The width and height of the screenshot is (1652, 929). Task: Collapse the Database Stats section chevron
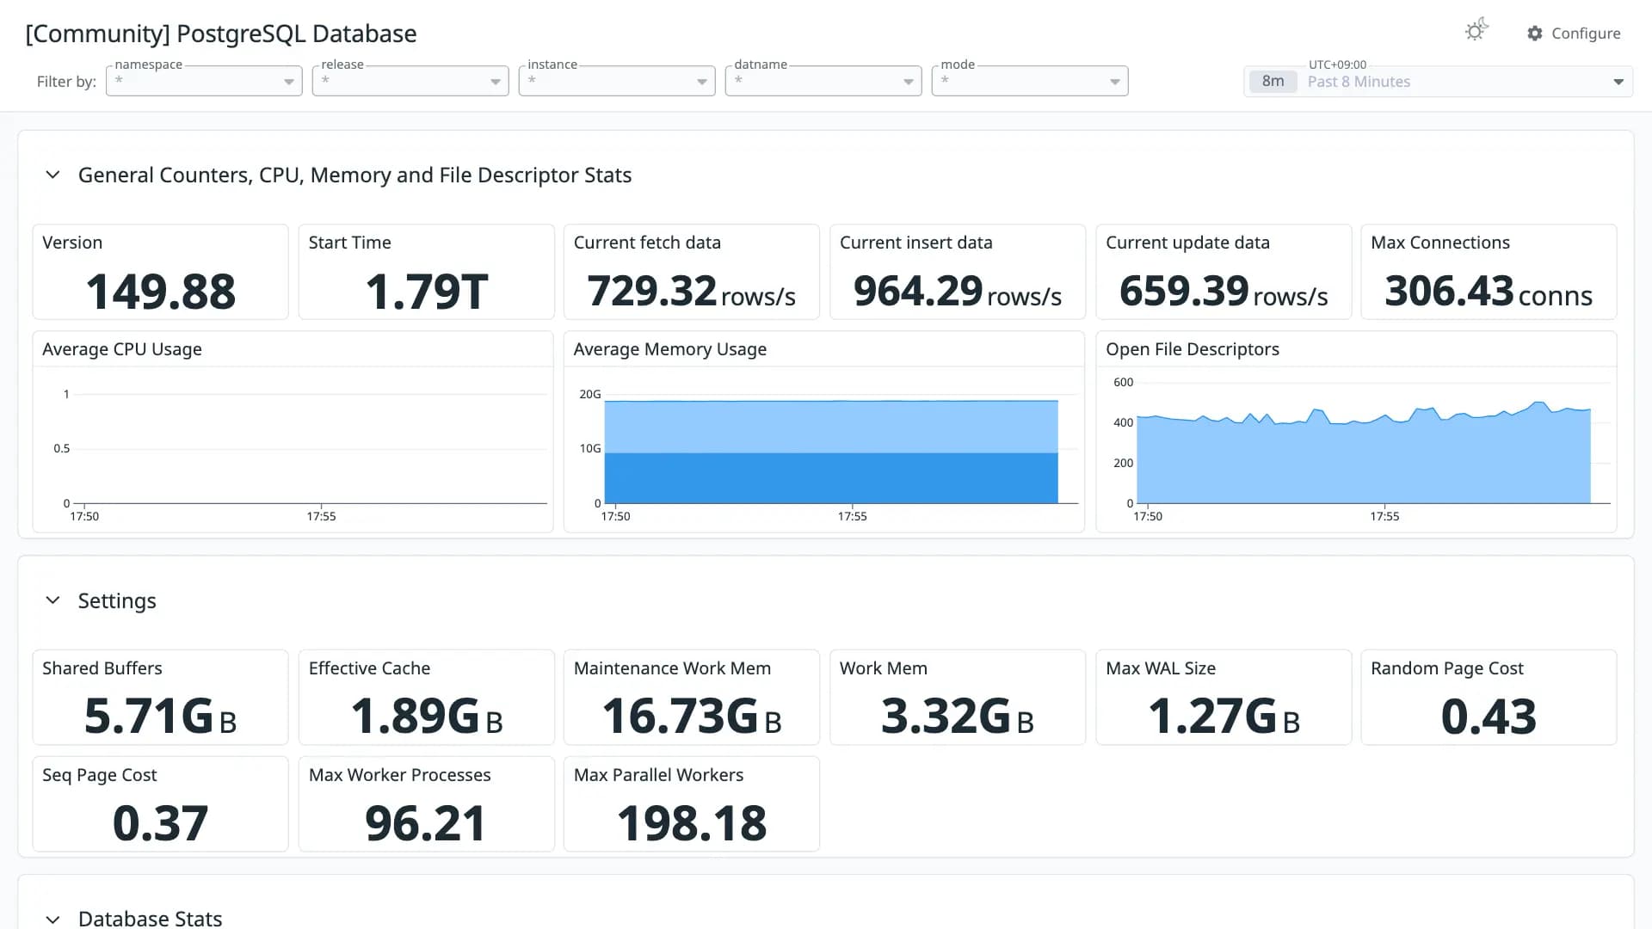52,919
